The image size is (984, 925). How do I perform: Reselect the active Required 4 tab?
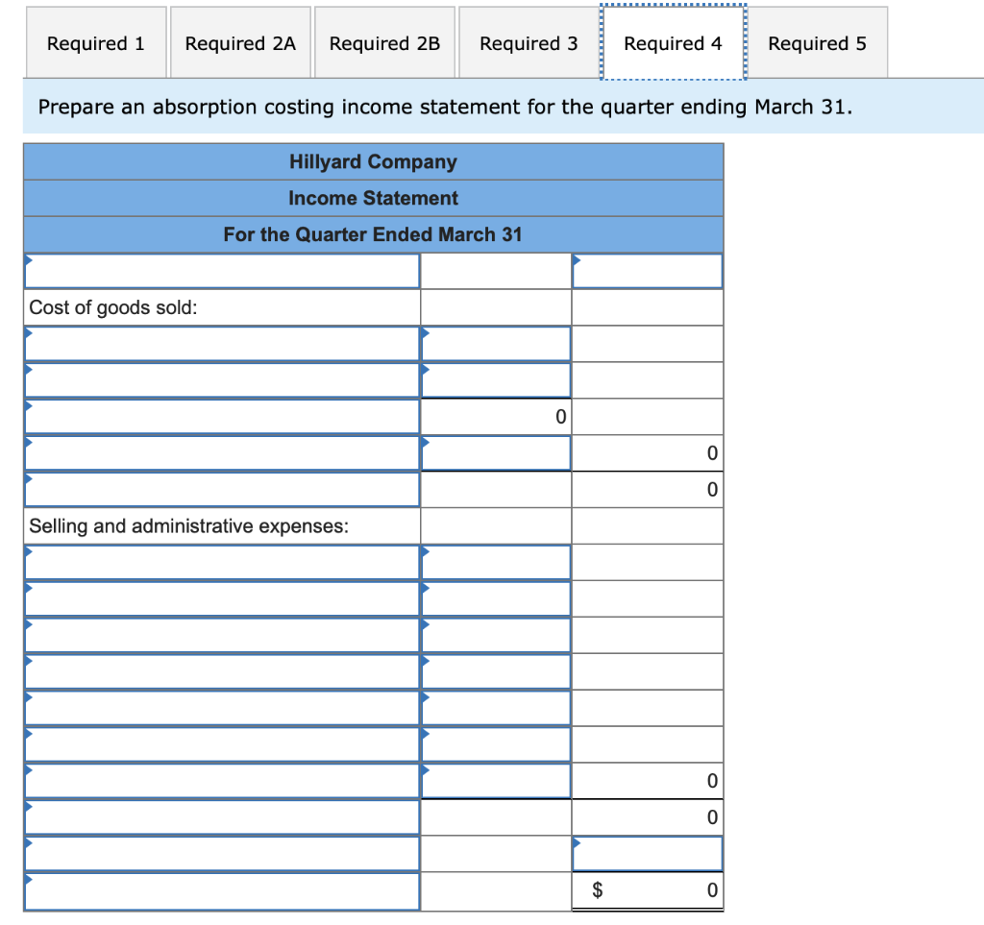(672, 42)
